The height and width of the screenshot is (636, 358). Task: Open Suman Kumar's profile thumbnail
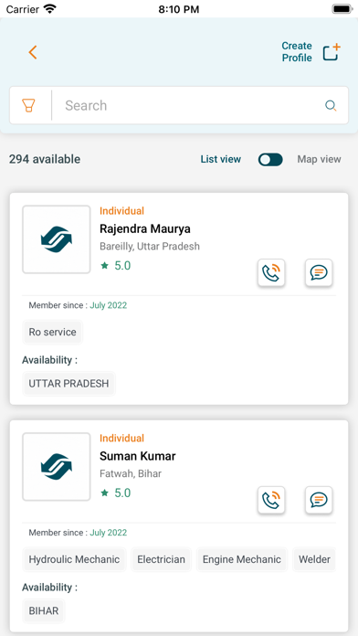57,466
